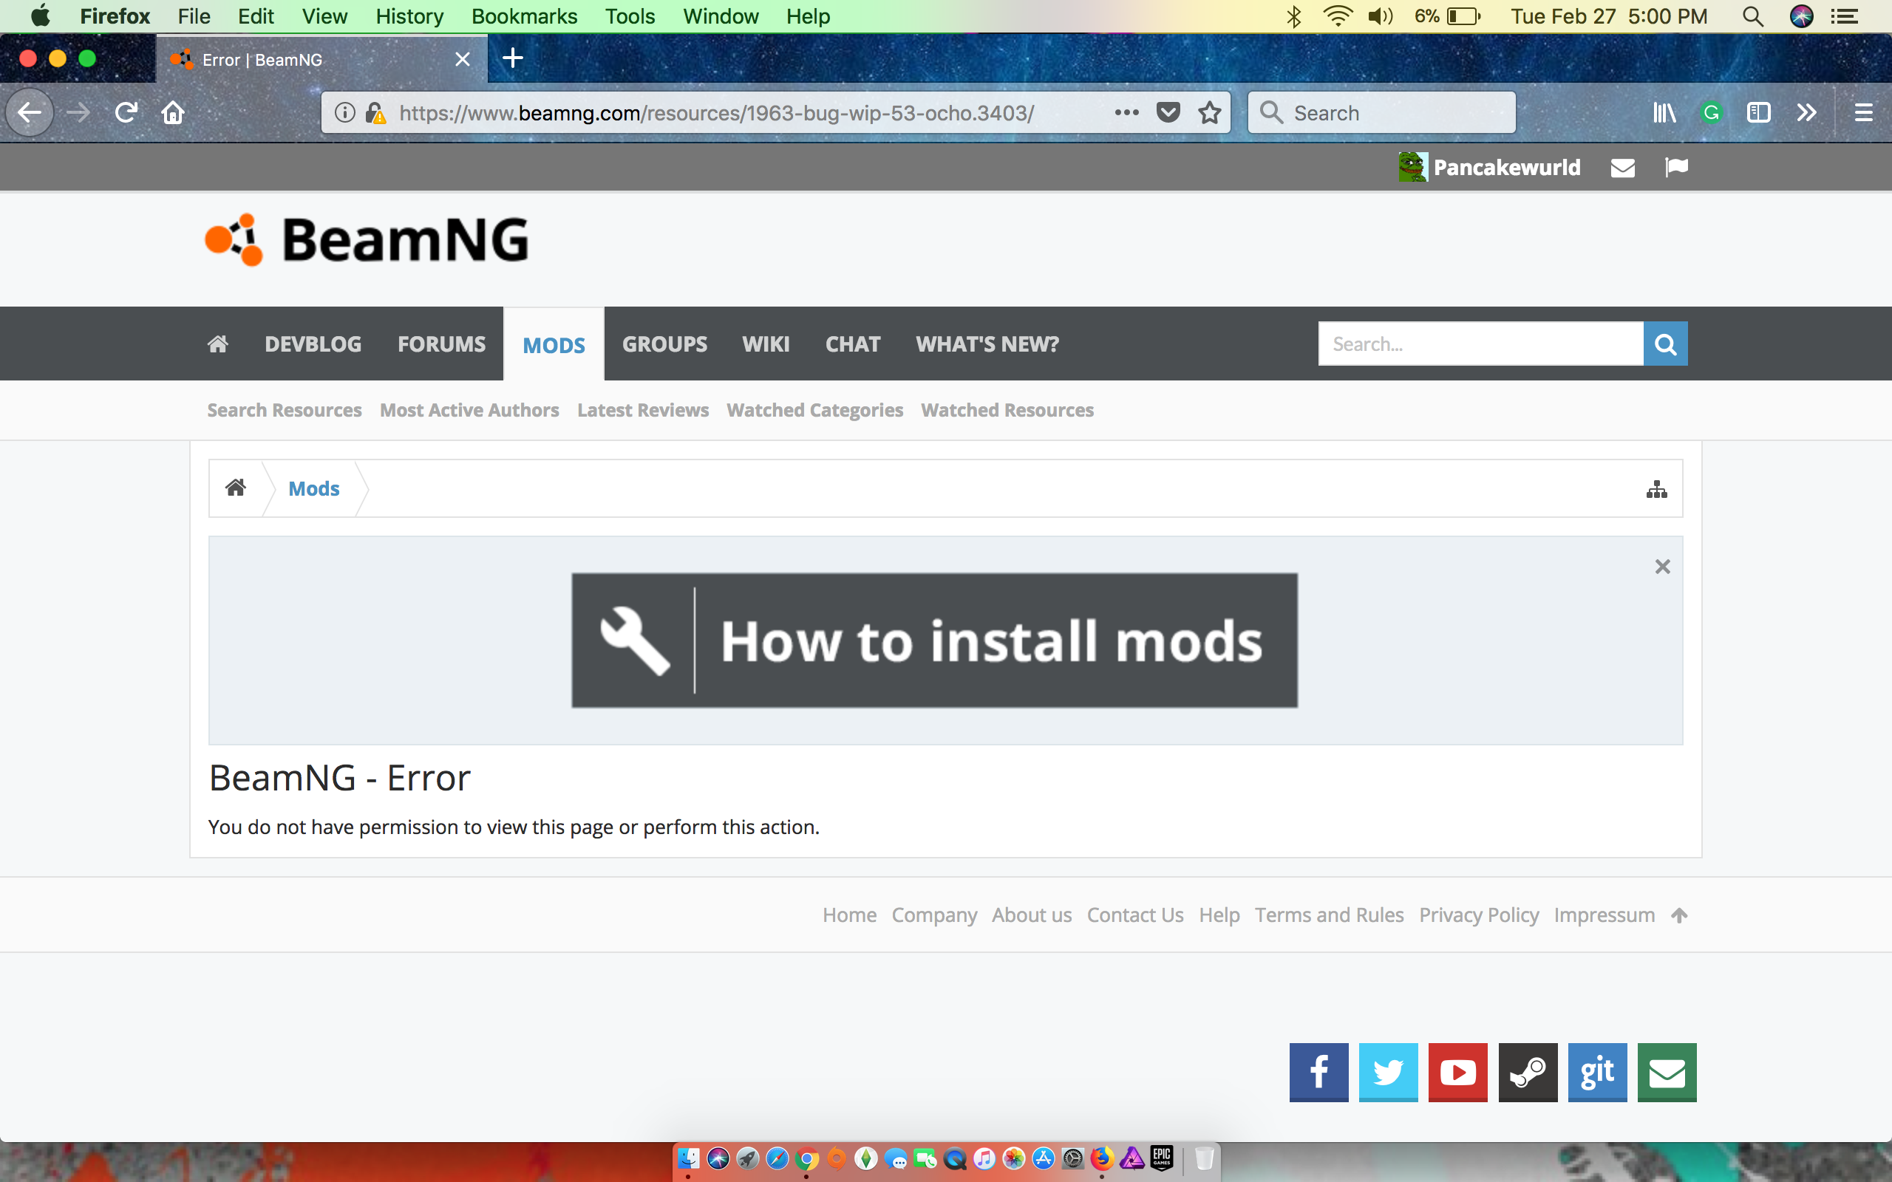This screenshot has height=1182, width=1892.
Task: Show more toolbar tools chevrons
Action: (x=1806, y=112)
